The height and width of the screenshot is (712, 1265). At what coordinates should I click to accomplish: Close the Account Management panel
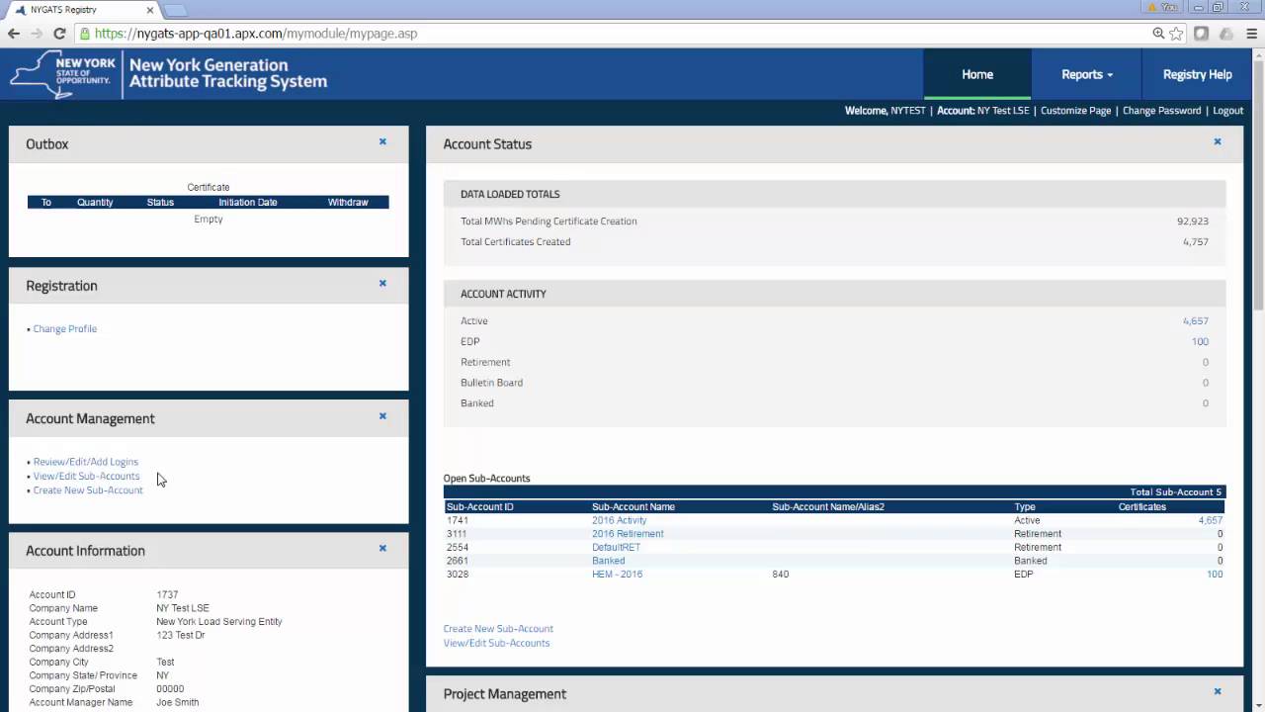tap(382, 416)
